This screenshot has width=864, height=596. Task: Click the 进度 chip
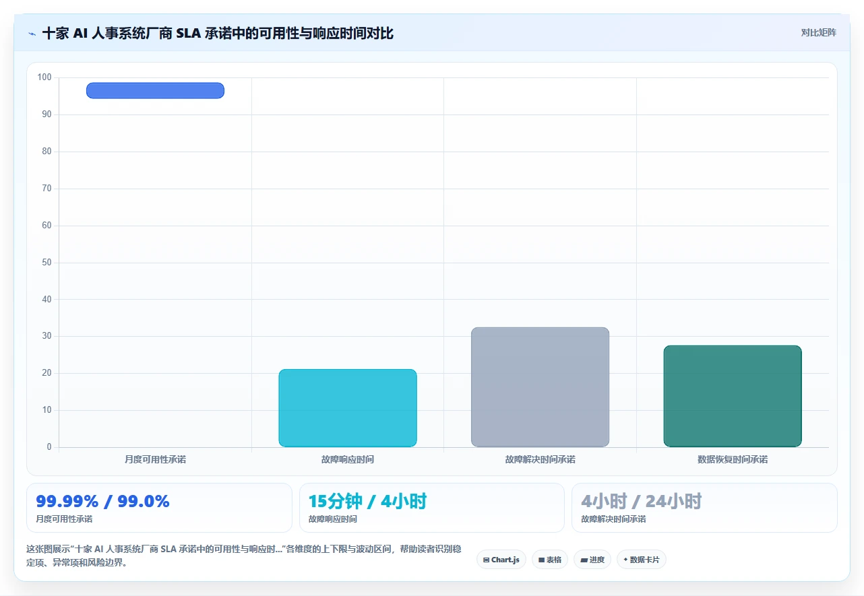point(592,560)
